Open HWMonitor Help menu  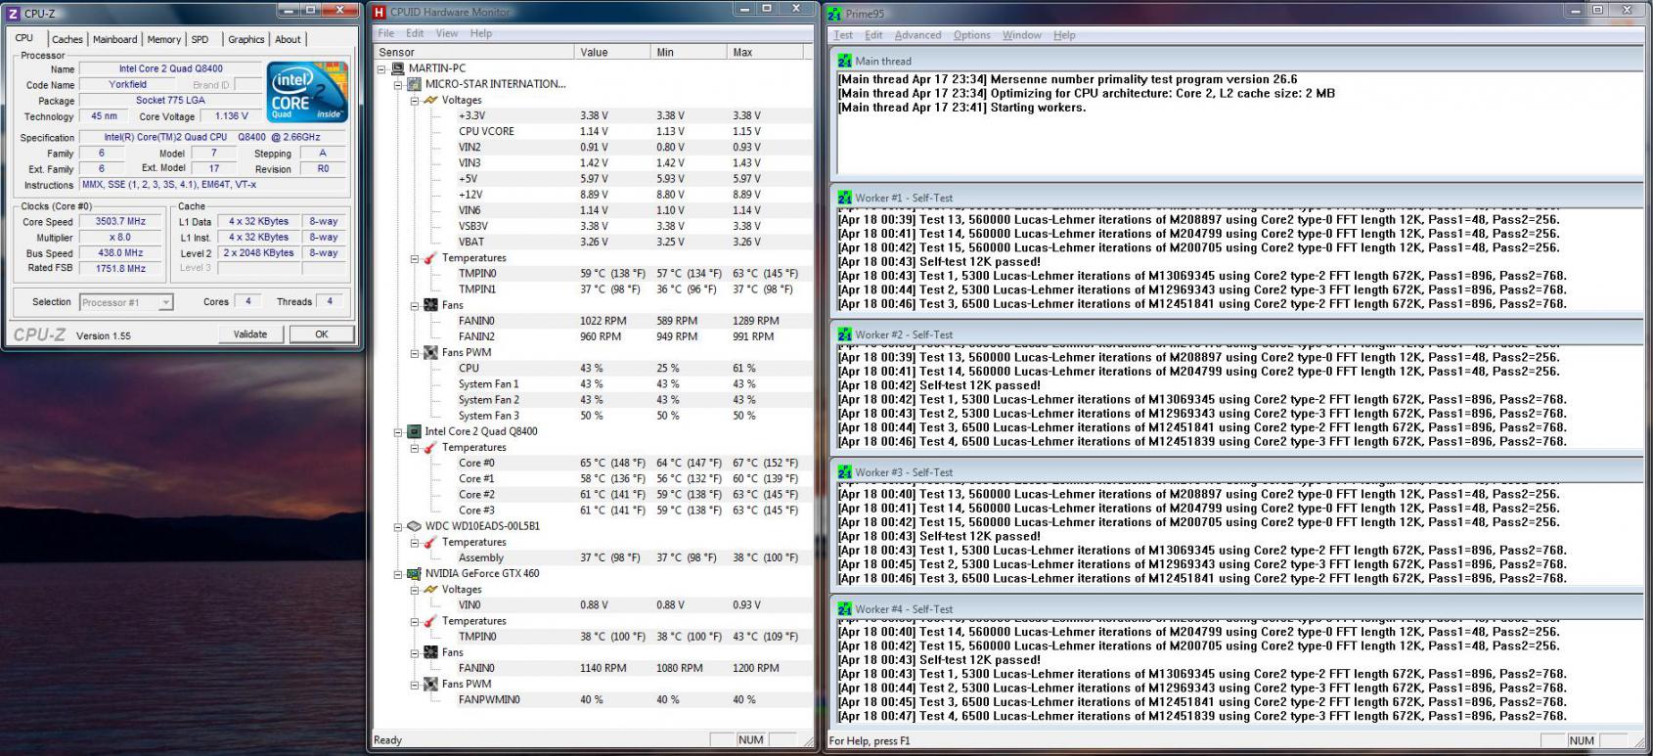pos(480,33)
